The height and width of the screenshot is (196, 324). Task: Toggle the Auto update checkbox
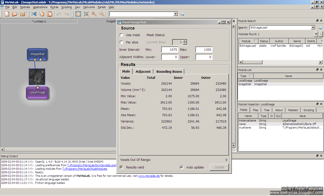point(181,167)
